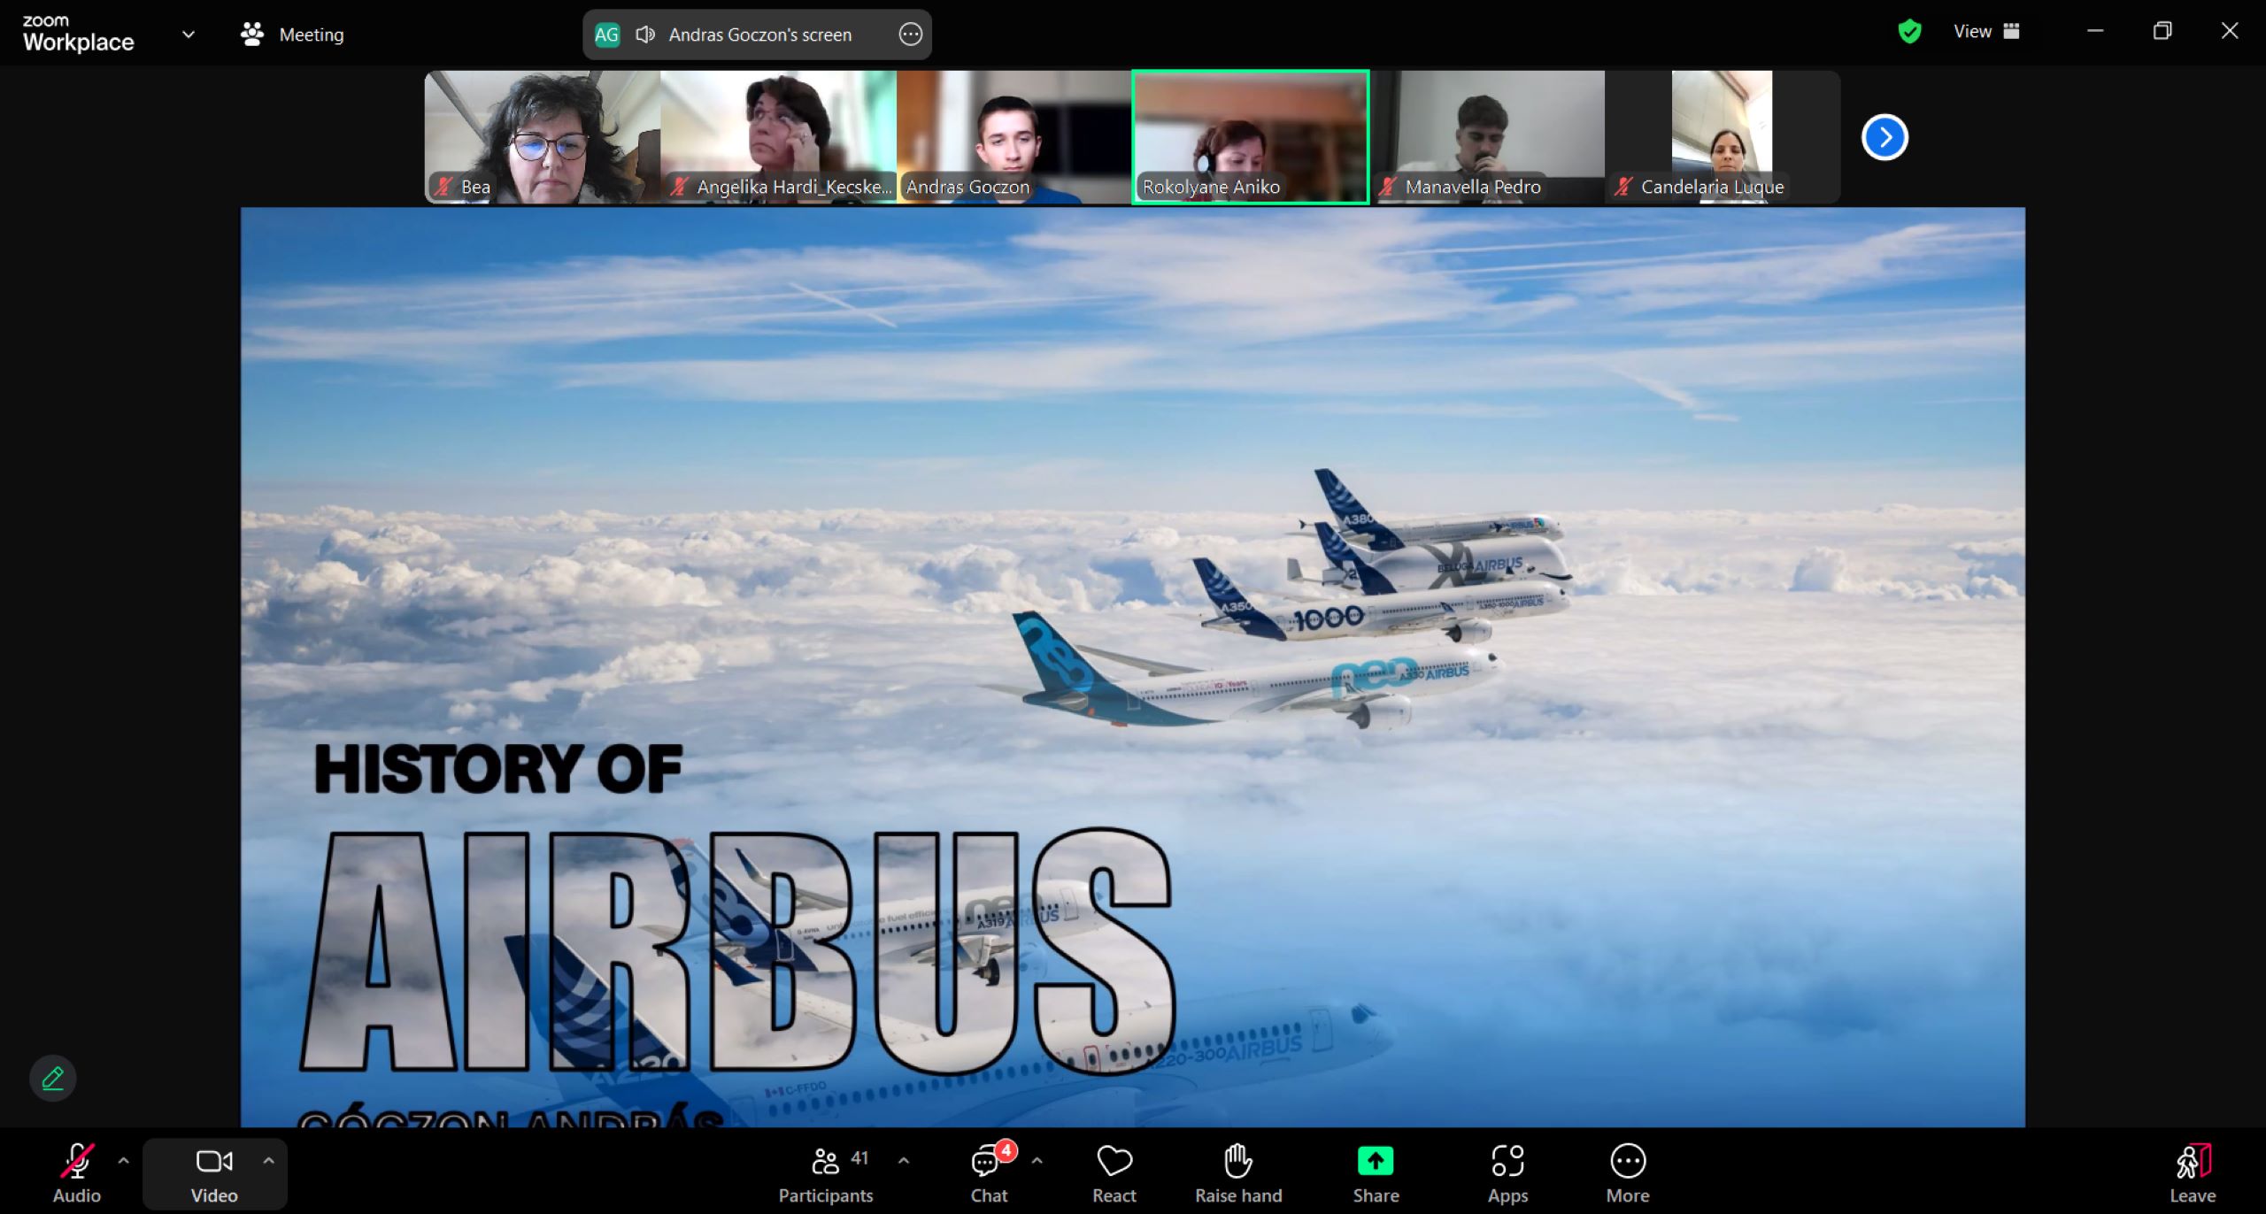Select Candelaria Luque's video thumbnail

[1723, 137]
